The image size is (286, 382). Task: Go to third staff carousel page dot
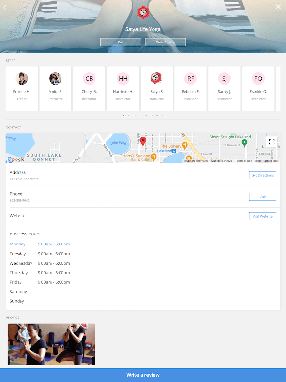[x=135, y=115]
